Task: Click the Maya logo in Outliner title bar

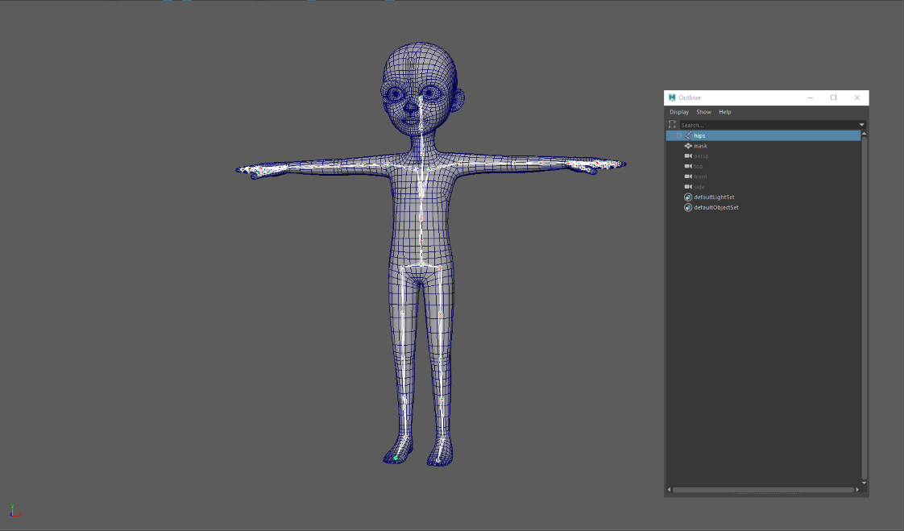Action: [x=672, y=97]
